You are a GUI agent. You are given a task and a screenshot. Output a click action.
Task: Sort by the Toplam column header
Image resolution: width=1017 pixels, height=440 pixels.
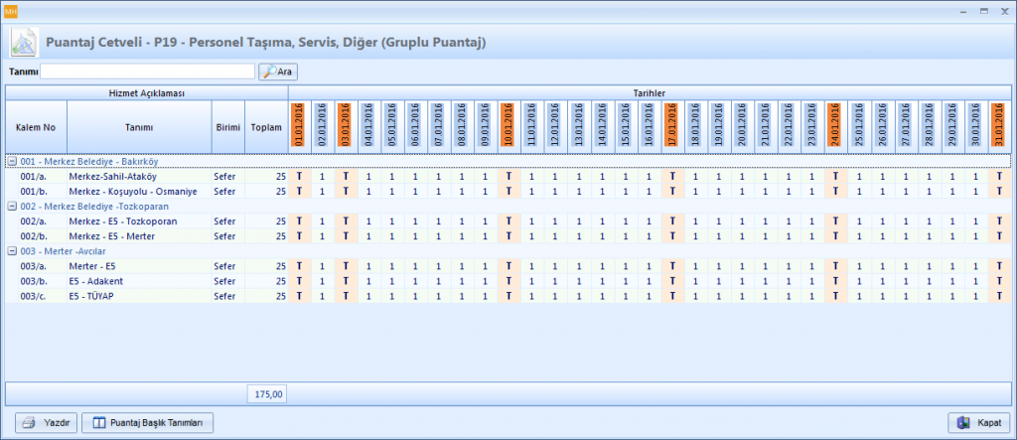[x=266, y=127]
